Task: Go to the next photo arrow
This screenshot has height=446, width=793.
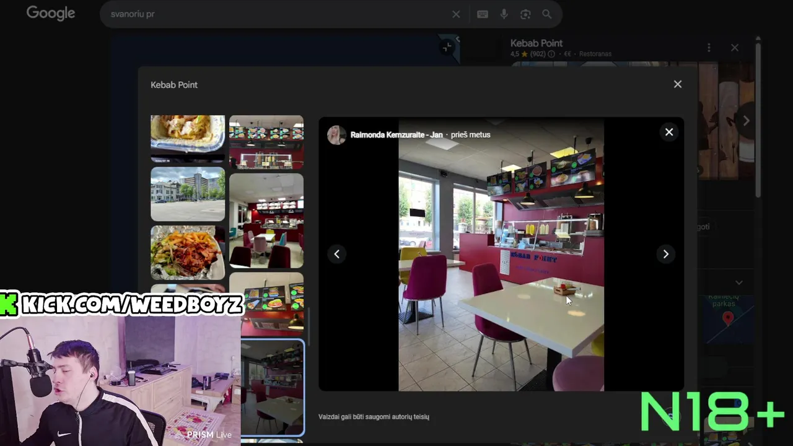Action: (666, 254)
